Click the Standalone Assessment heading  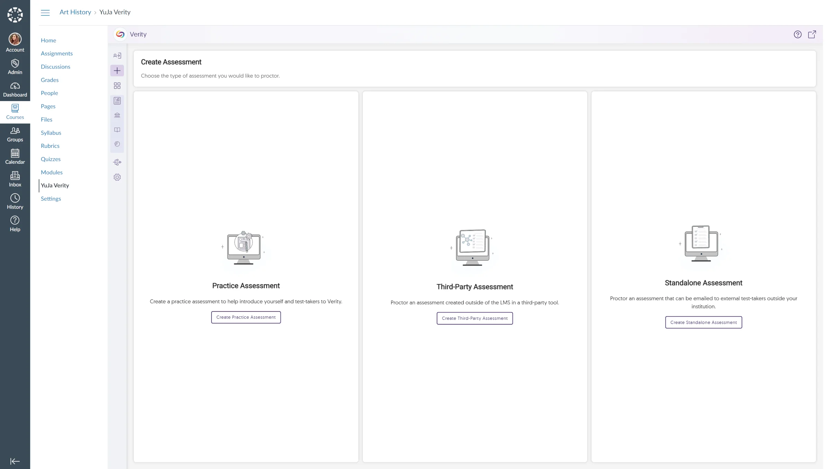703,283
